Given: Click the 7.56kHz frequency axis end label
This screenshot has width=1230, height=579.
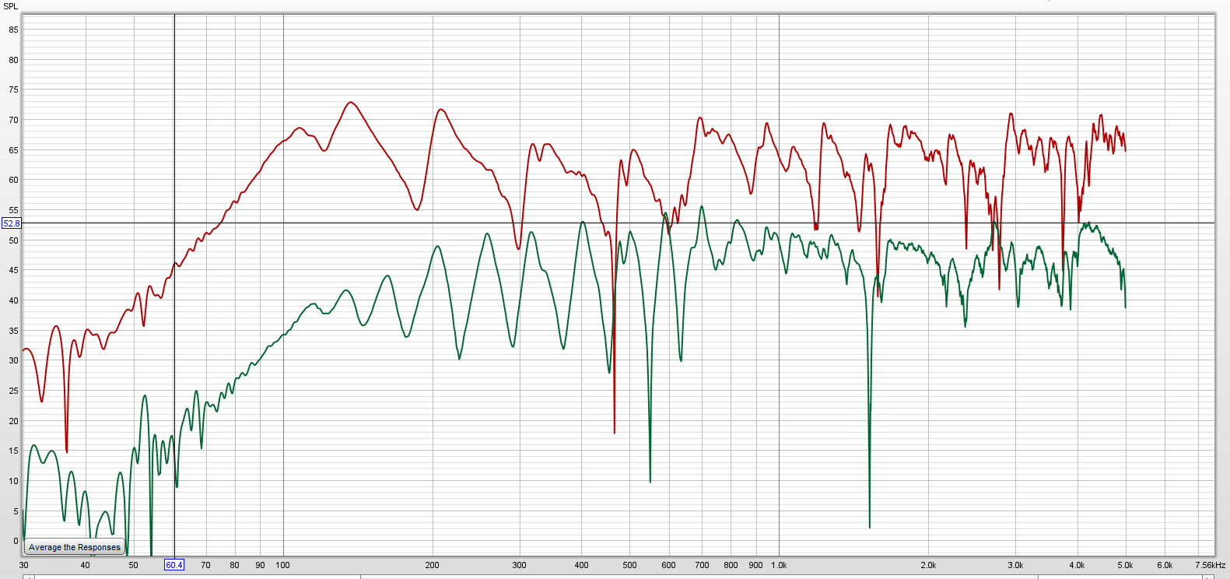Looking at the screenshot, I should click(1210, 565).
